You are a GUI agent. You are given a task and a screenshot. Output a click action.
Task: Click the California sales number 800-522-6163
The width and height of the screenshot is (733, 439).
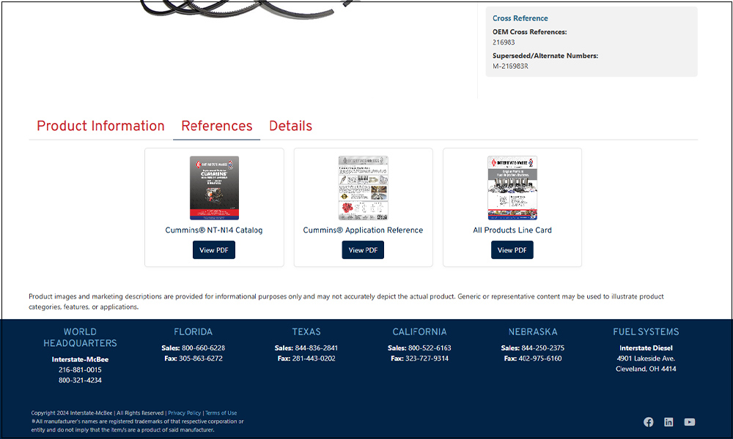coord(429,348)
